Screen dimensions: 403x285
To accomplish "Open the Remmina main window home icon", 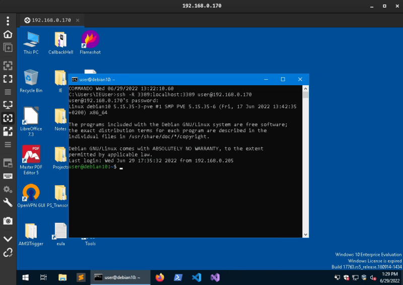I will coord(8,34).
